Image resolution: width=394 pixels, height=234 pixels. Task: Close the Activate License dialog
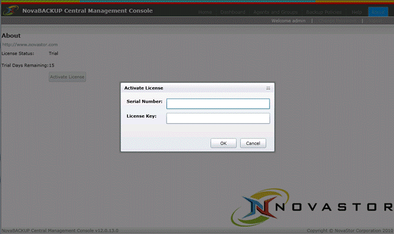268,88
